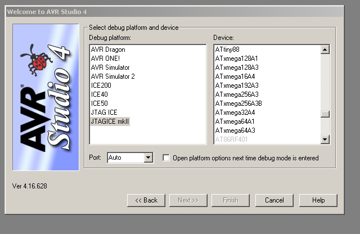This screenshot has width=360, height=234.
Task: Choose ATxmega64A1 device
Action: point(235,121)
